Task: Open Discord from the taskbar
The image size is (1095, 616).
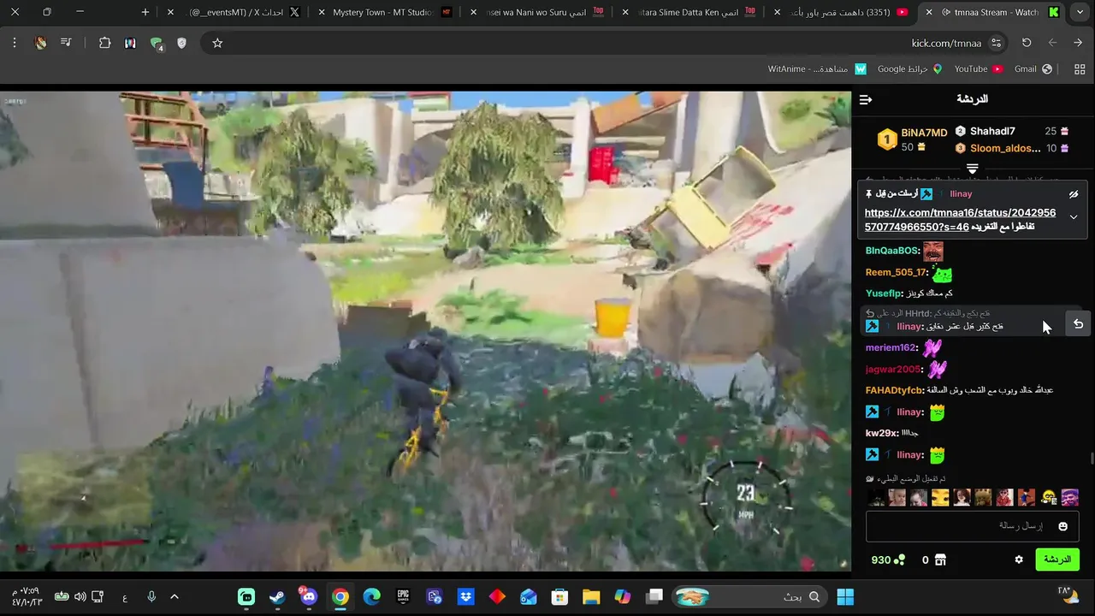Action: (309, 596)
